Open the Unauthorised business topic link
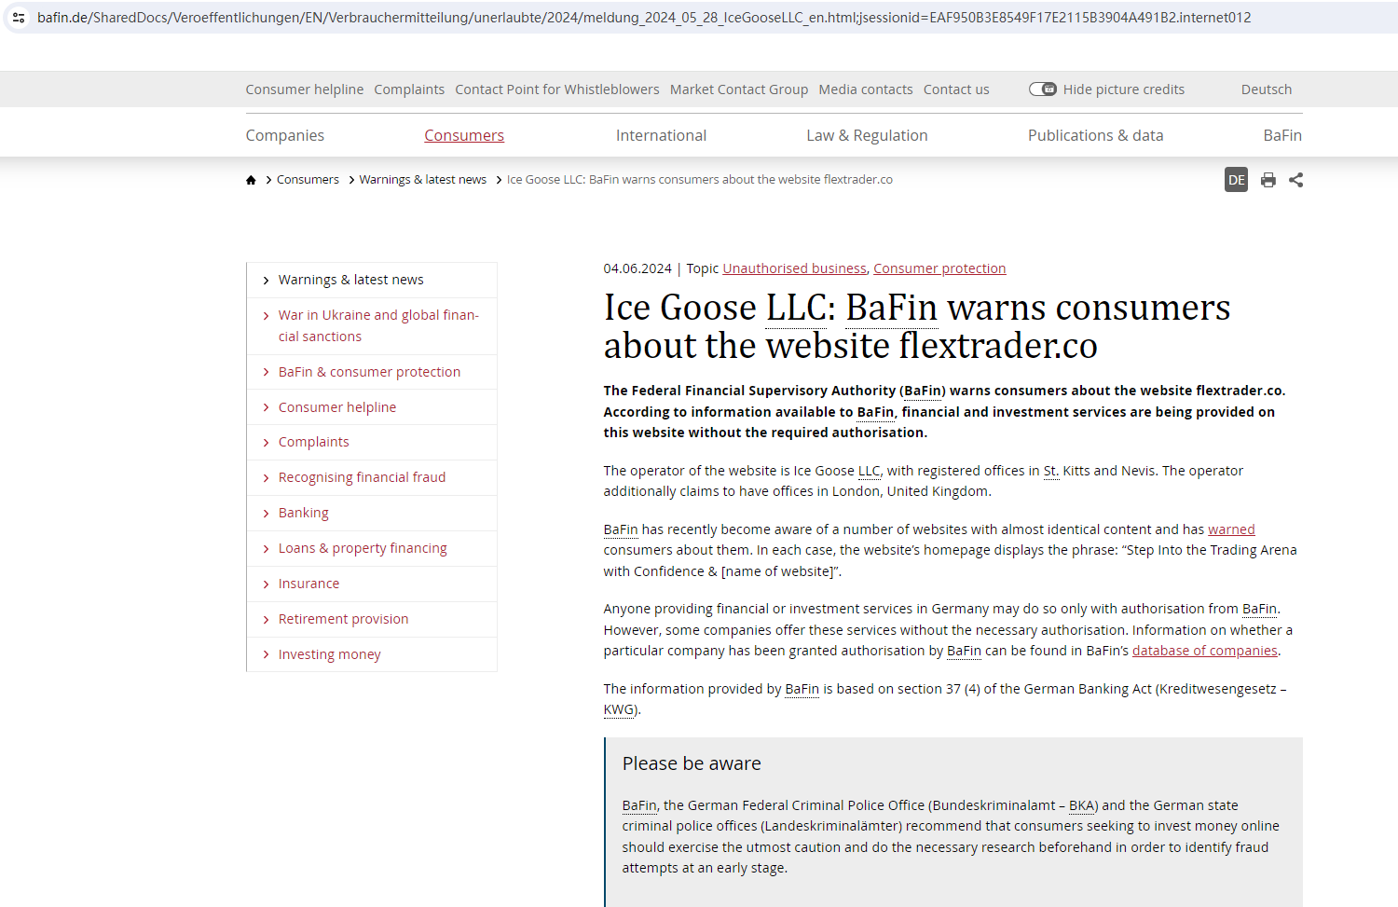Image resolution: width=1398 pixels, height=907 pixels. click(795, 268)
